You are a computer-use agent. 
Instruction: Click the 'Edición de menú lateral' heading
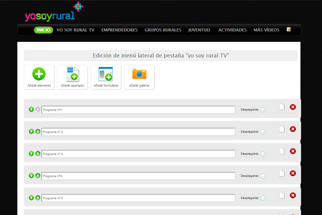pos(160,55)
